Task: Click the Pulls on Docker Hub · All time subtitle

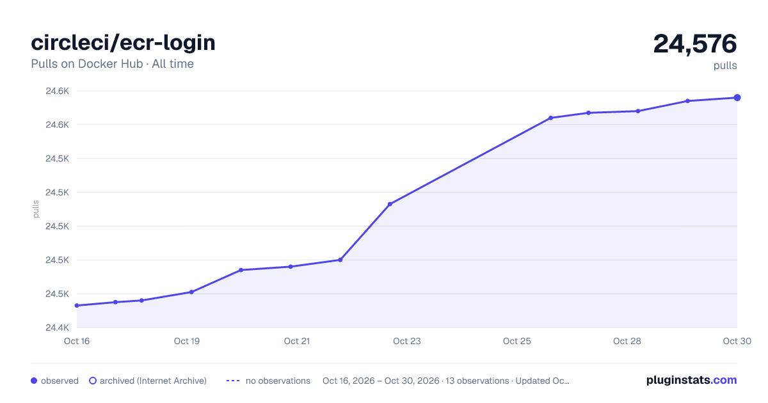Action: pyautogui.click(x=112, y=64)
